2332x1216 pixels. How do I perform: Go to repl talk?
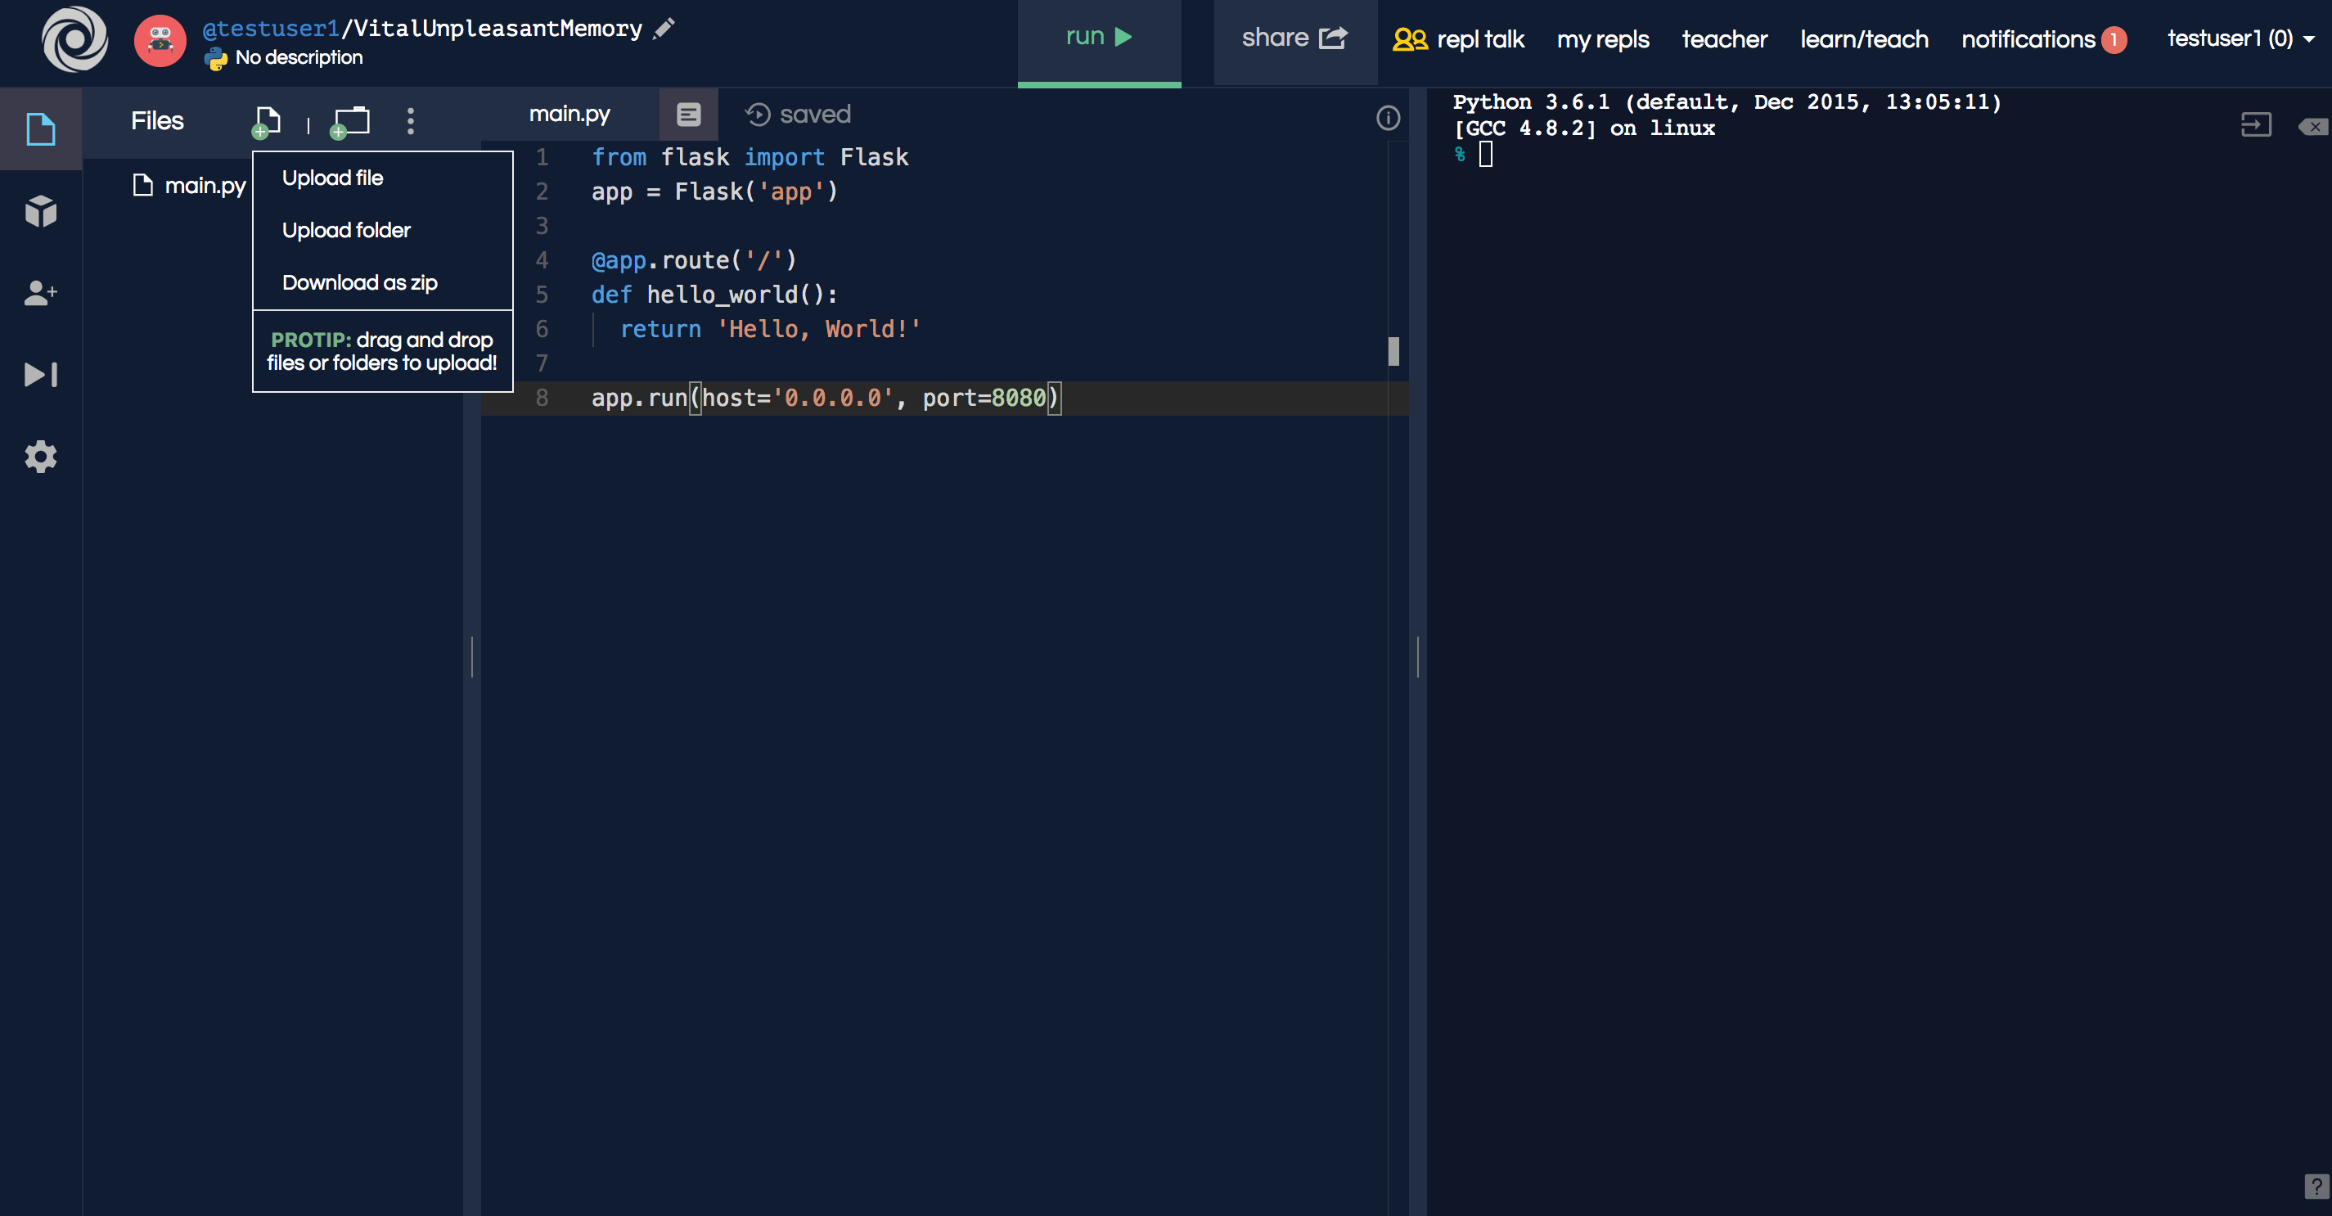point(1480,39)
